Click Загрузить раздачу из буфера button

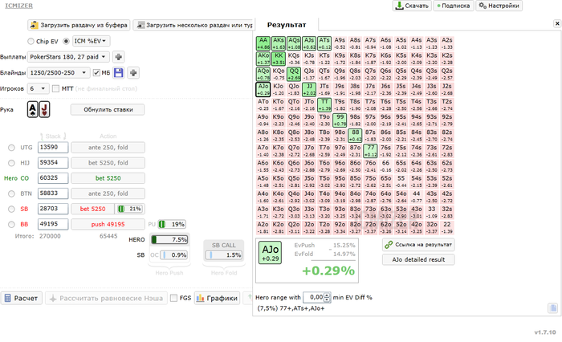[79, 25]
